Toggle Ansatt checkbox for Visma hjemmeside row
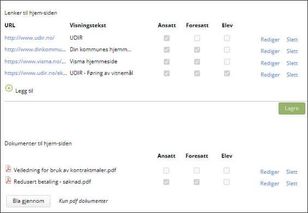The image size is (308, 213). tap(167, 62)
